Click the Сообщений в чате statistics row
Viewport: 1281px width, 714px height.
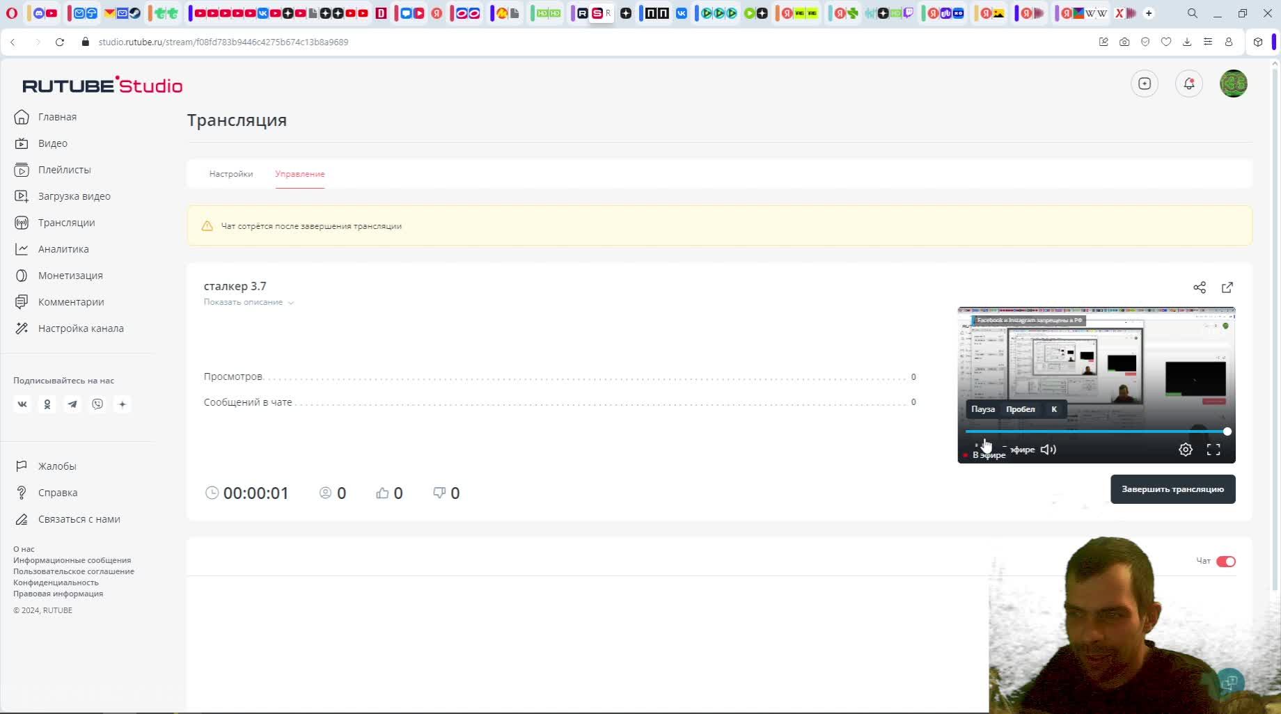[560, 402]
